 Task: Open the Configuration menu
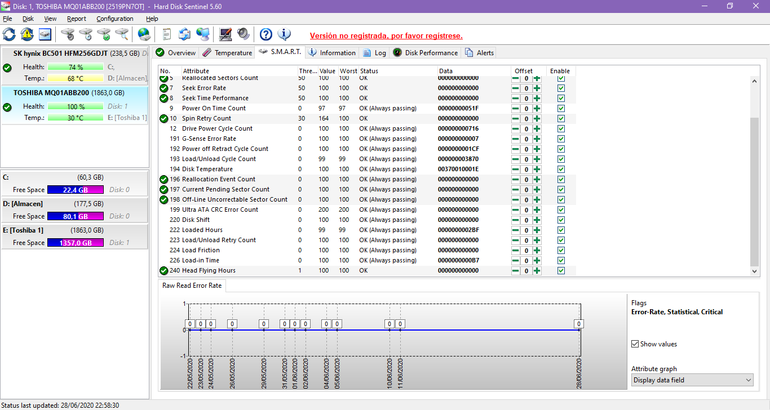click(115, 19)
